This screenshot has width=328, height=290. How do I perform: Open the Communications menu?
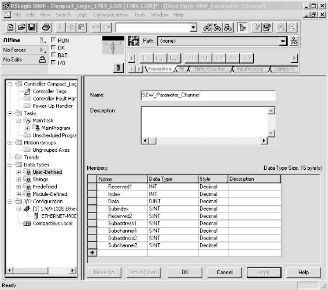[x=111, y=14]
